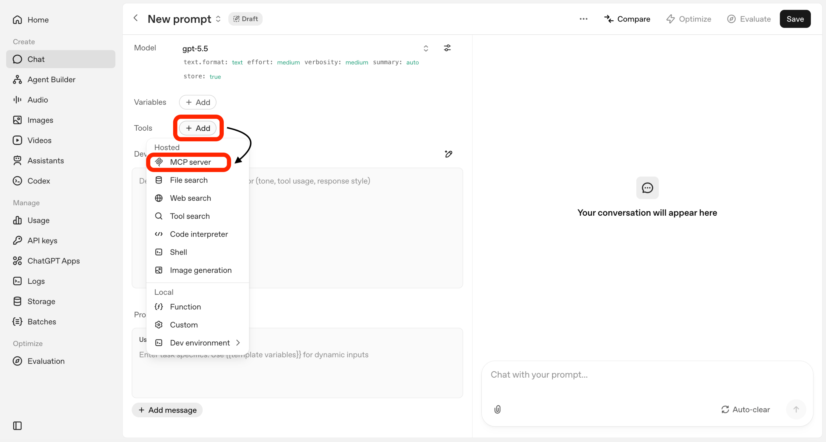Click the summary value auto
This screenshot has width=826, height=442.
412,62
